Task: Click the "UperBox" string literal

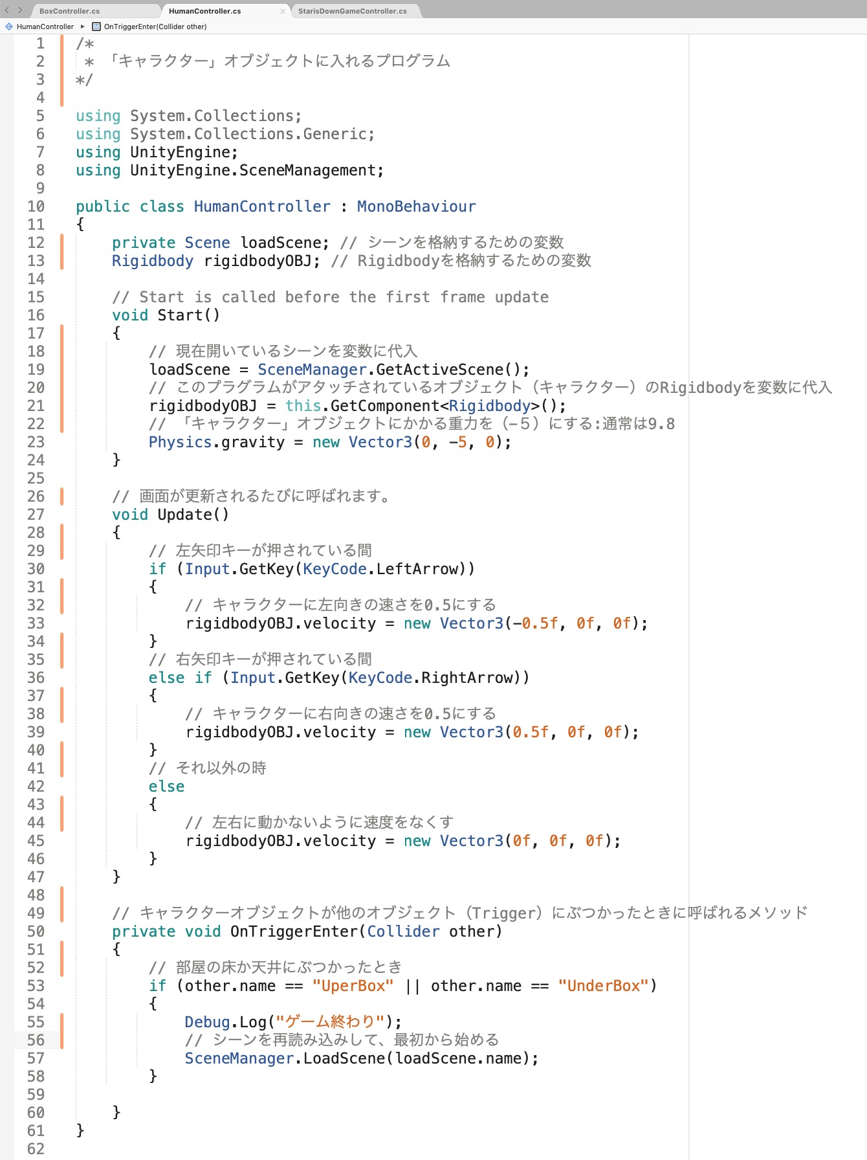Action: pyautogui.click(x=353, y=986)
